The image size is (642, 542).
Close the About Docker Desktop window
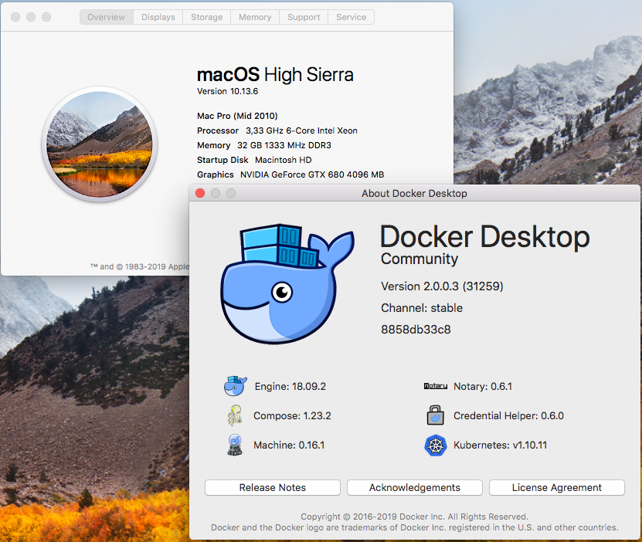(200, 193)
